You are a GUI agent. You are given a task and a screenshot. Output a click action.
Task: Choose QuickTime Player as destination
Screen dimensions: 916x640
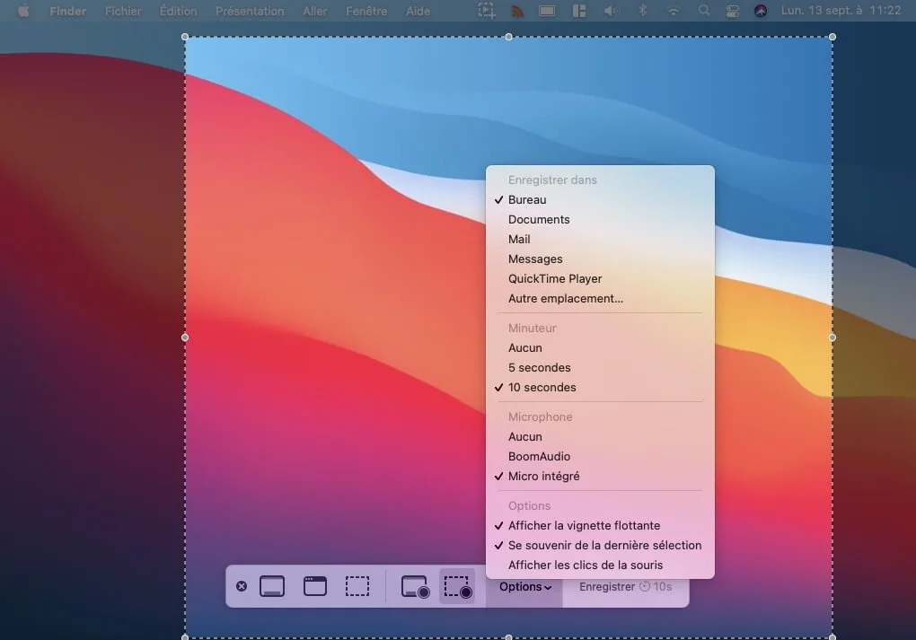pyautogui.click(x=600, y=279)
